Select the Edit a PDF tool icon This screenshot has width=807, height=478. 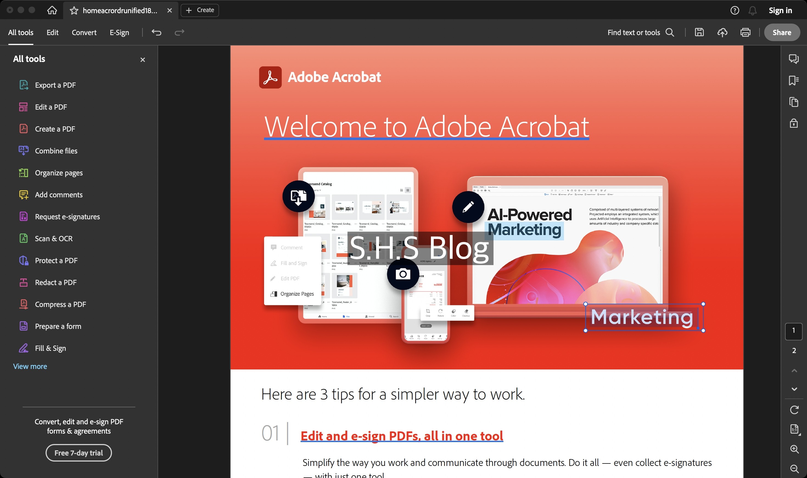pyautogui.click(x=24, y=107)
